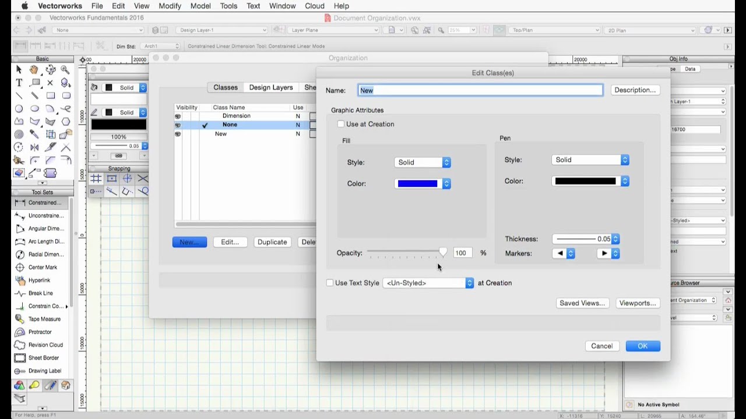Click the Edit button in Organization
Screen dimensions: 746x419
coord(230,242)
